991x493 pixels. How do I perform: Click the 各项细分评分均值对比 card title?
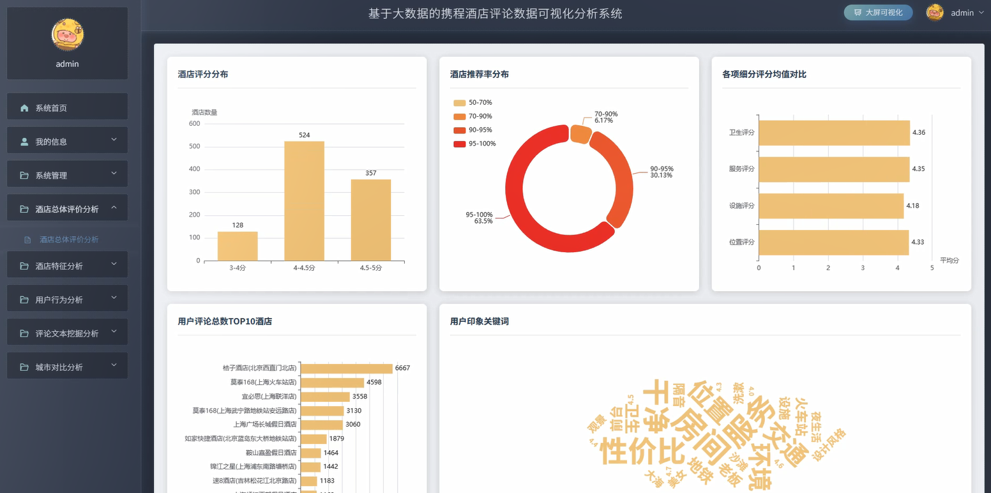pyautogui.click(x=764, y=75)
